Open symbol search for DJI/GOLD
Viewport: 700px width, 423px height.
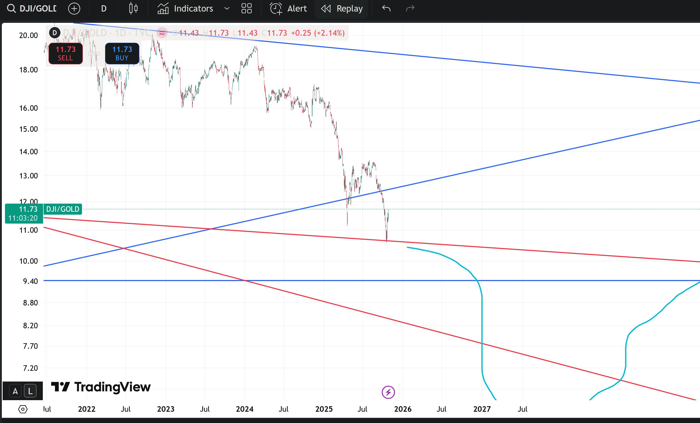[x=32, y=8]
